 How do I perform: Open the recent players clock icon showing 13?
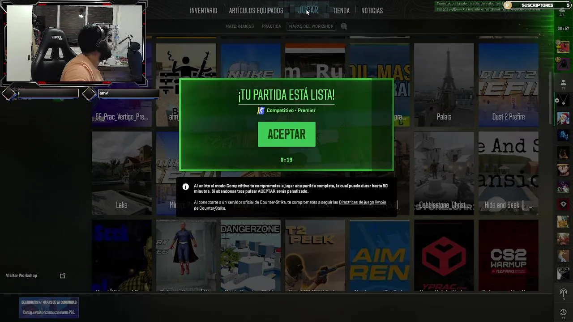coord(563,314)
